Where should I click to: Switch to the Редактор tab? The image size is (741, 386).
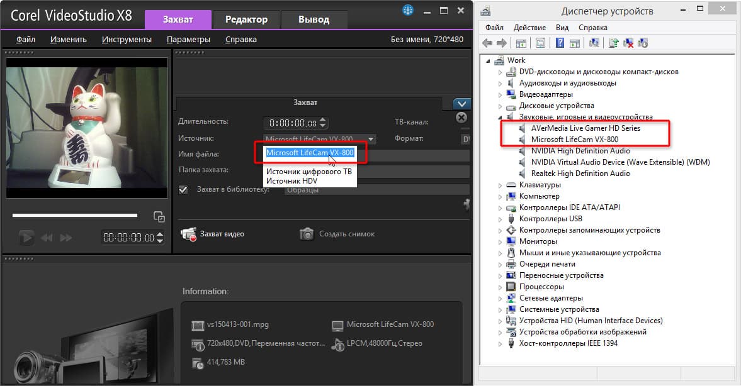(246, 19)
